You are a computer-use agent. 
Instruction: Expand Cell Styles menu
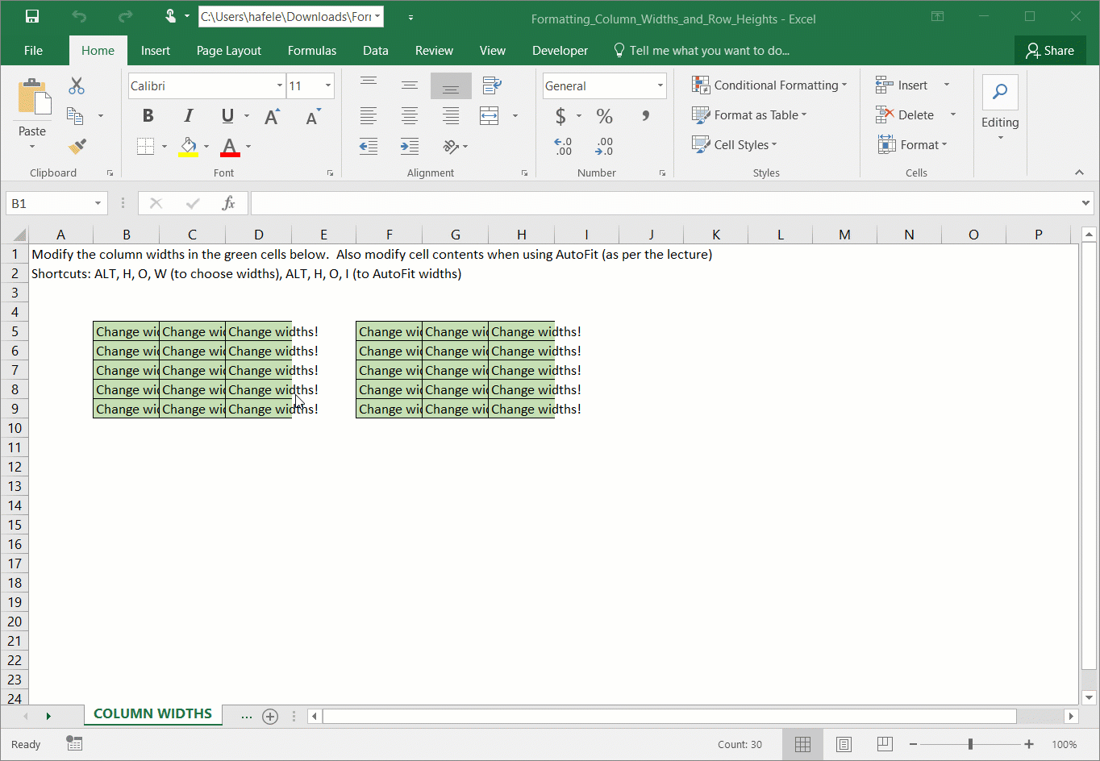[x=734, y=145]
